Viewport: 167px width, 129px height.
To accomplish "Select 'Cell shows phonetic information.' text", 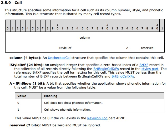I will tap(67, 110).
